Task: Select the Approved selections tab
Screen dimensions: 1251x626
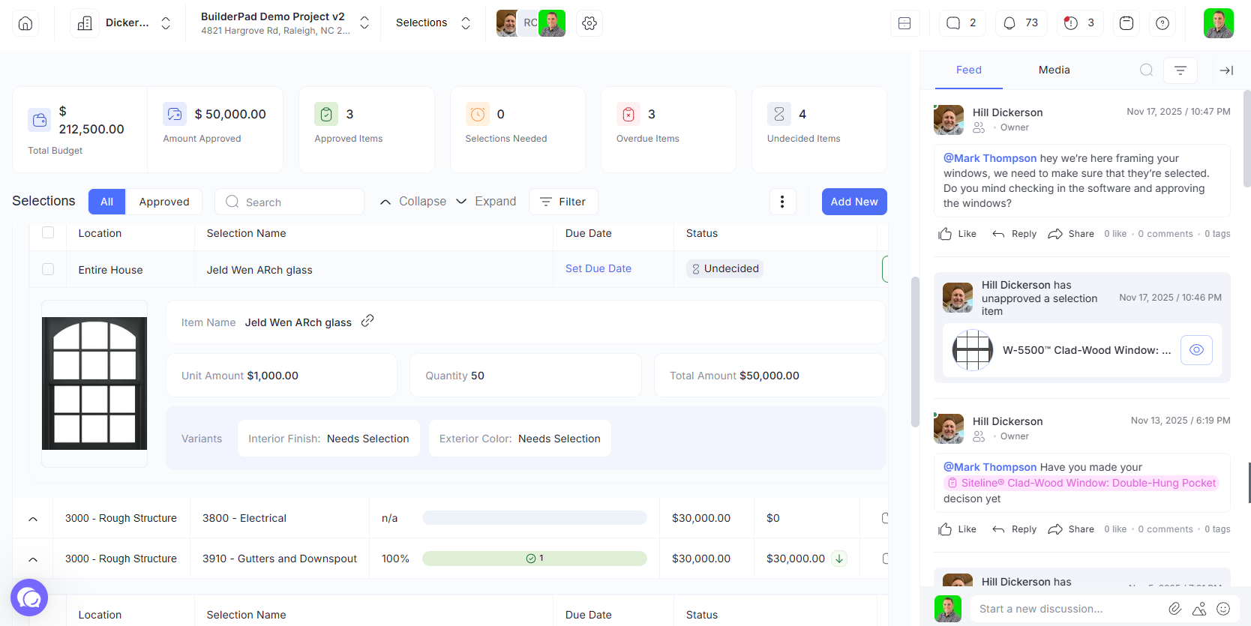Action: click(163, 202)
